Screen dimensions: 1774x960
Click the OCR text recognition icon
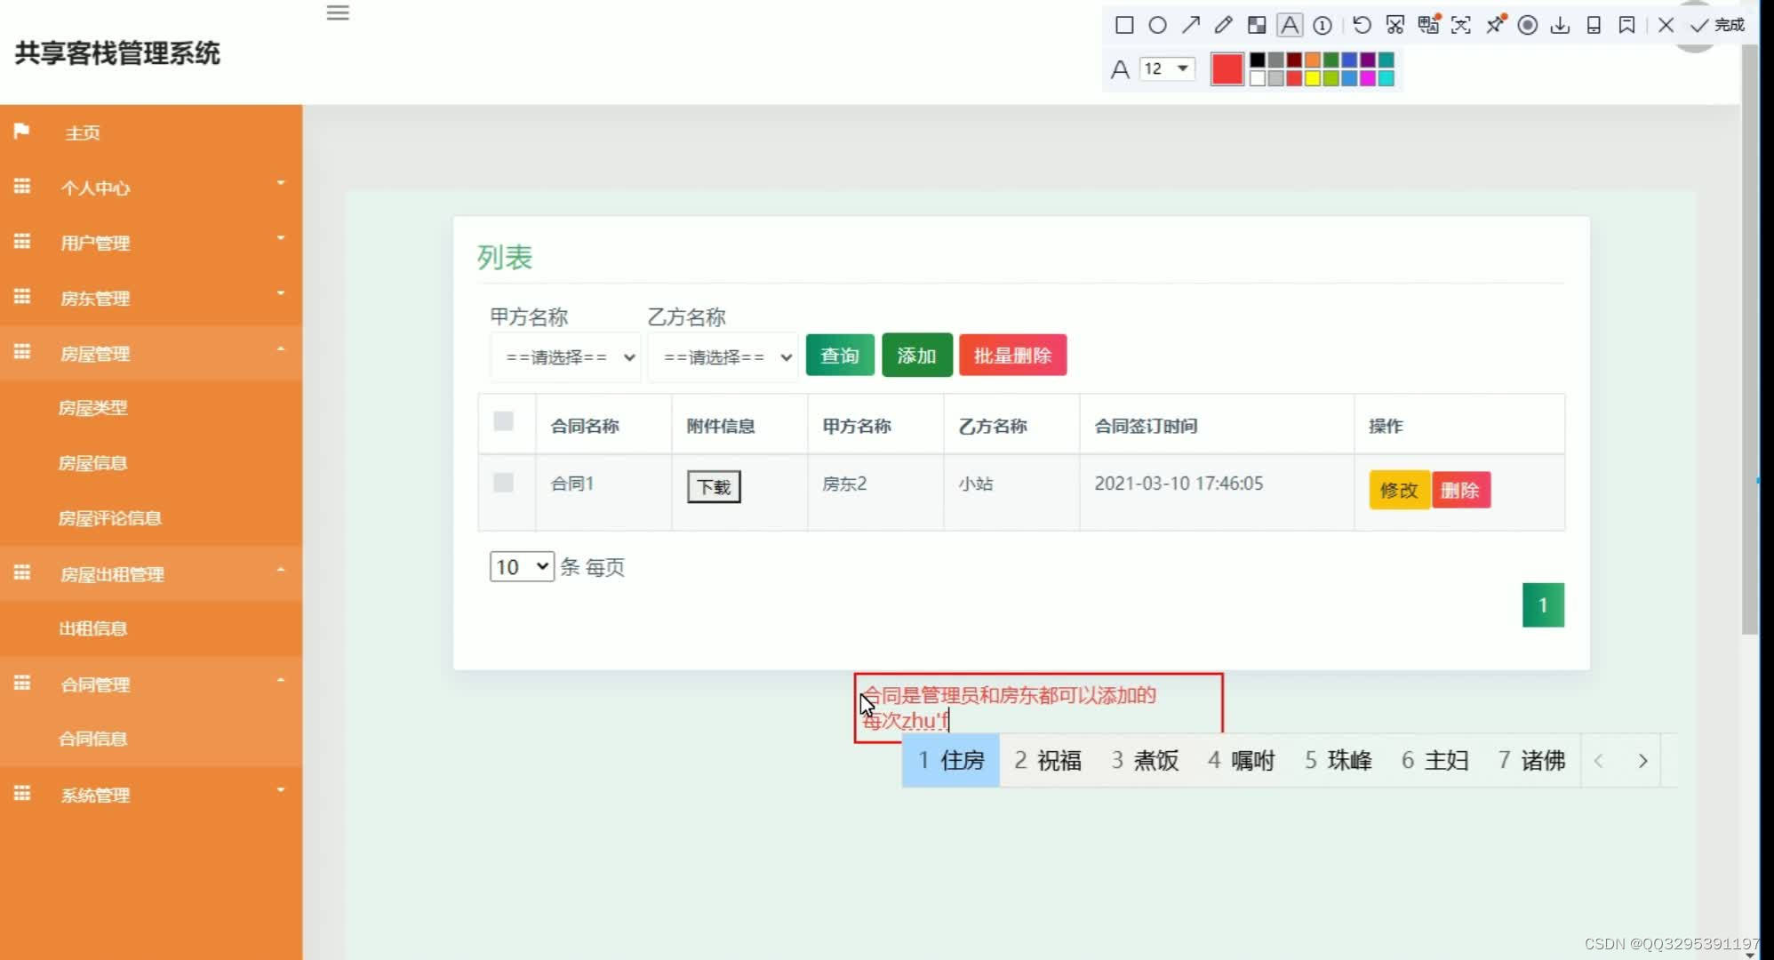(1461, 25)
